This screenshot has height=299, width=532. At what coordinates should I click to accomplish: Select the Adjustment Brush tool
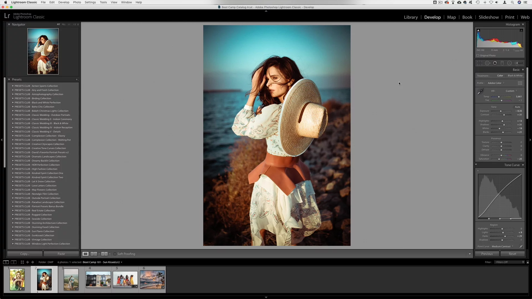click(519, 63)
